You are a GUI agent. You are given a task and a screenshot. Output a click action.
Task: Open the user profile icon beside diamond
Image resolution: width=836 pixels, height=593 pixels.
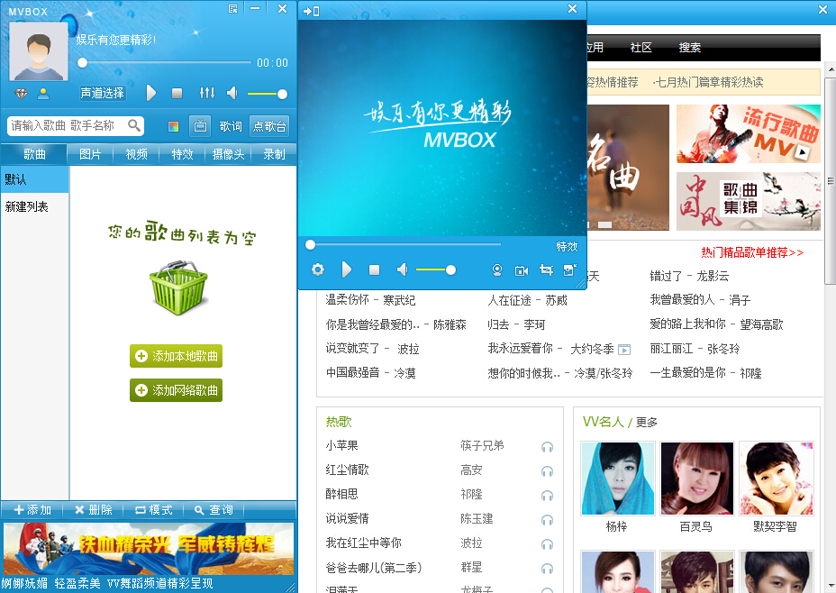click(43, 94)
